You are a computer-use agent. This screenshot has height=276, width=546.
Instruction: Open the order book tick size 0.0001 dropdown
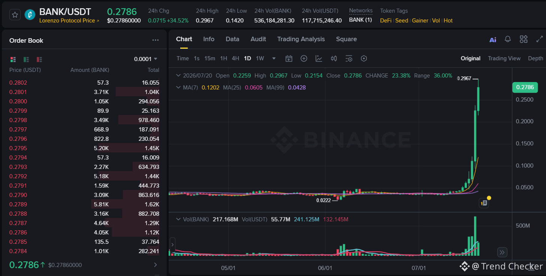pos(146,59)
